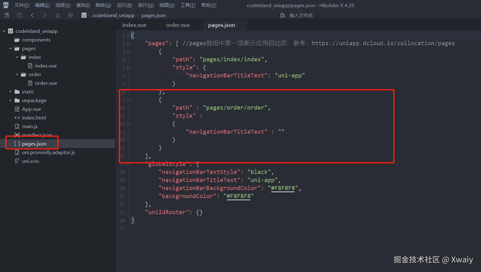Expand the unpackage folder
Screen dimensions: 481x272
pos(11,100)
